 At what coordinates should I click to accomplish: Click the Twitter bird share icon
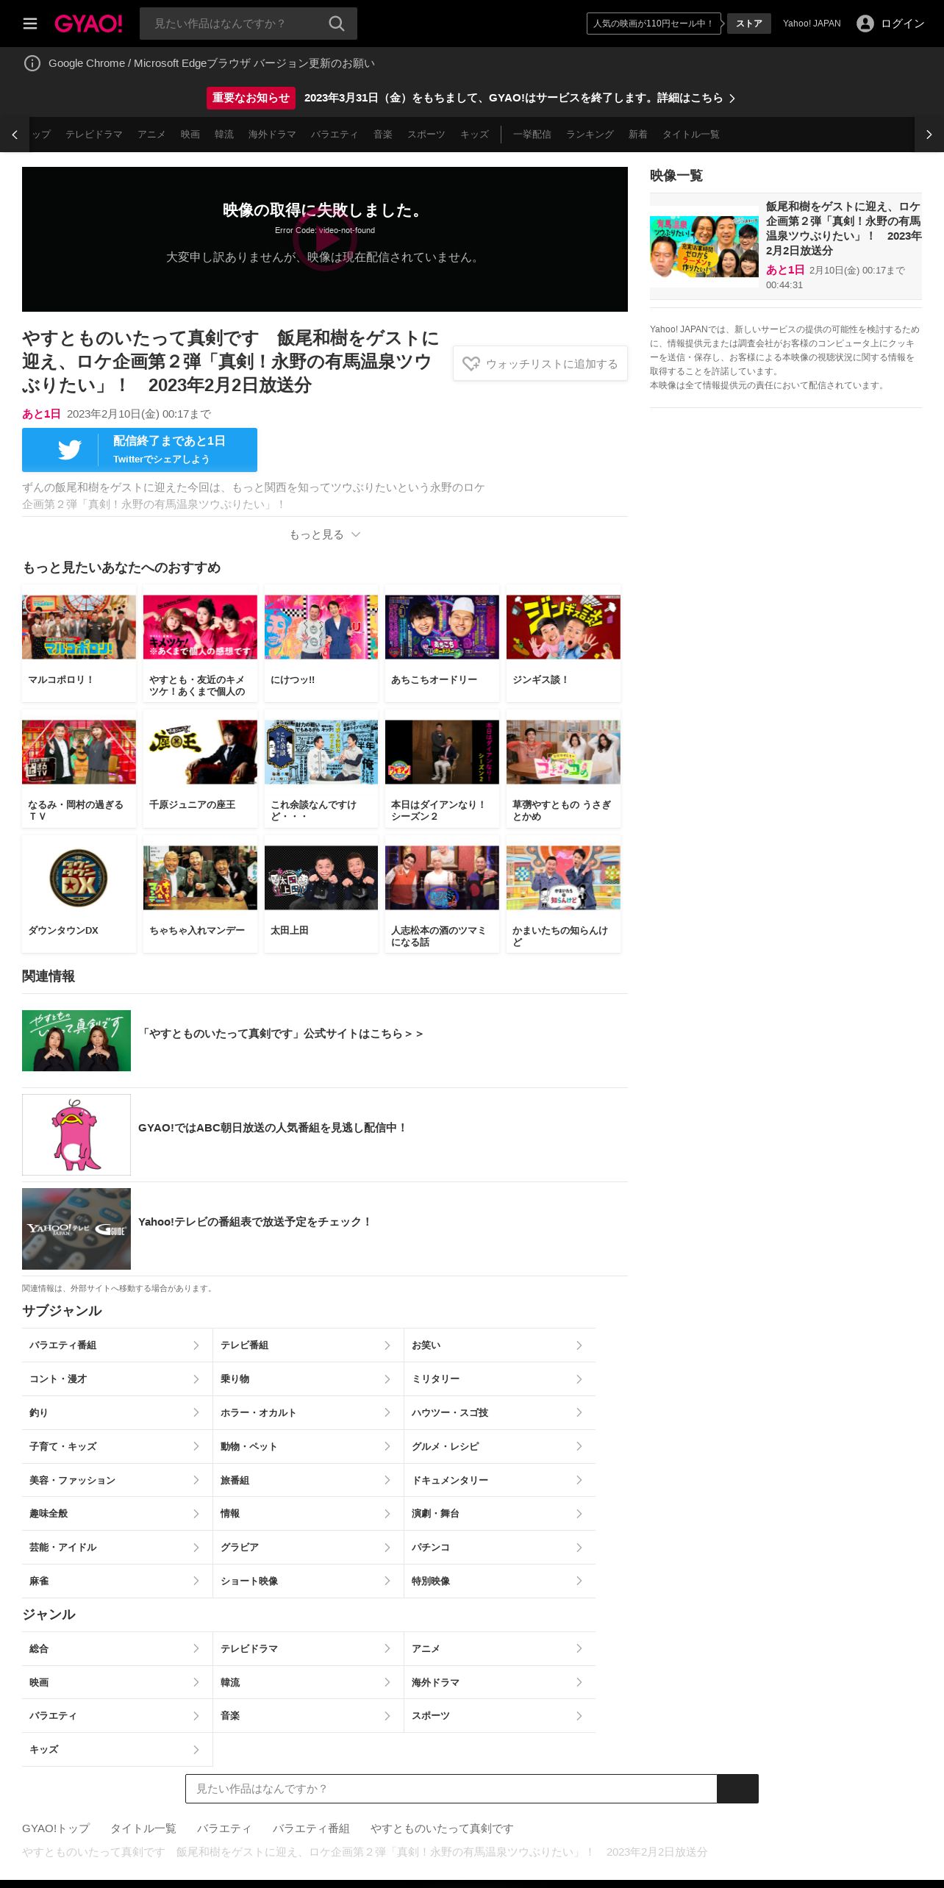[70, 450]
